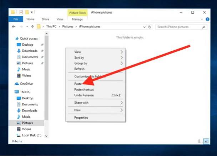Click Local Disk (C:) drive
The image size is (217, 156).
[31, 135]
